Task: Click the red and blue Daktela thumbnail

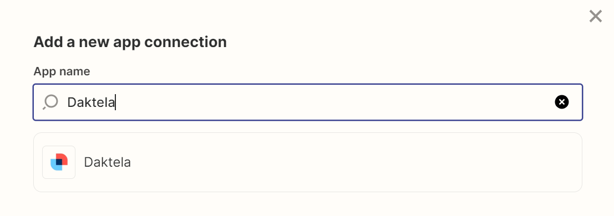Action: 59,162
